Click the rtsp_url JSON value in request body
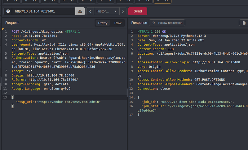The width and height of the screenshot is (248, 150). (x=69, y=102)
